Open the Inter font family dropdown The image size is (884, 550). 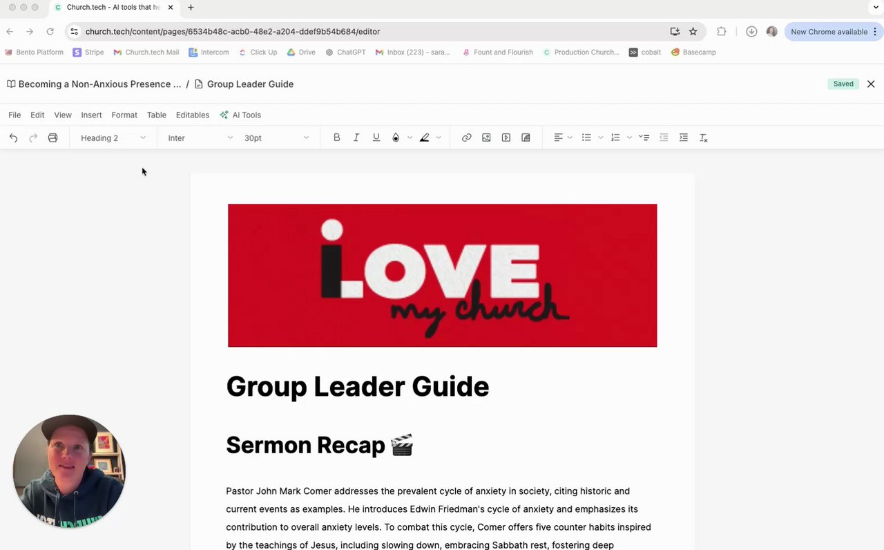(200, 137)
